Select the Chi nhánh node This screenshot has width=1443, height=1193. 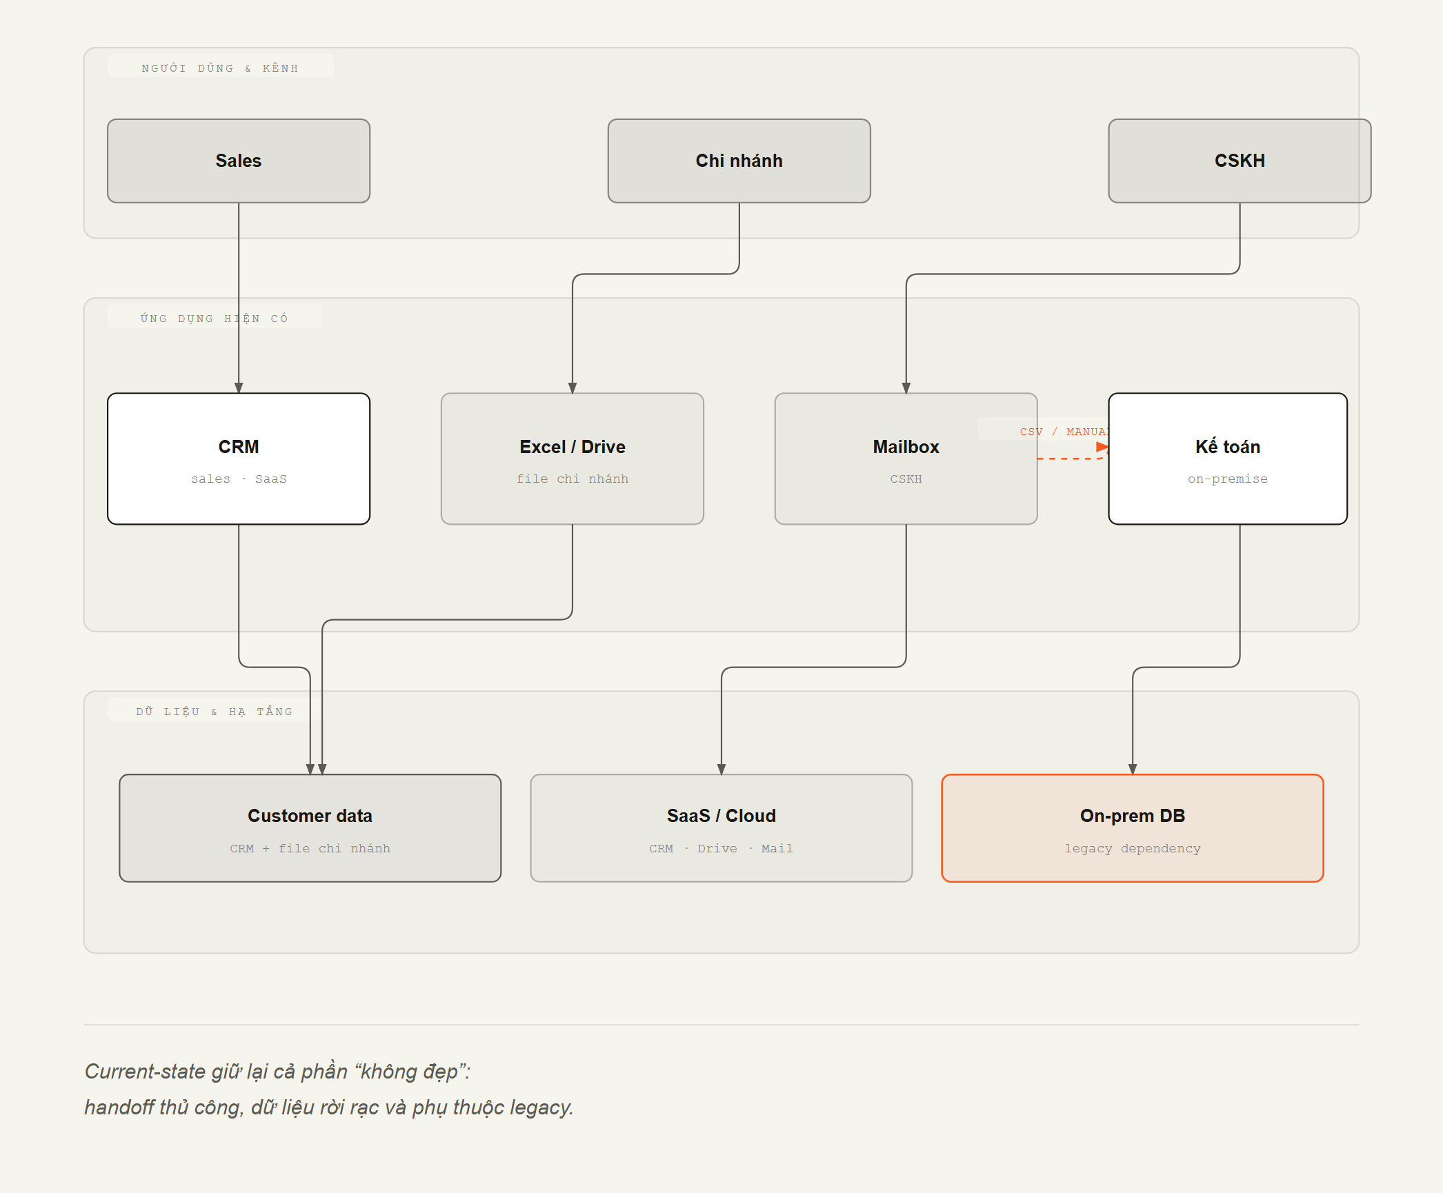coord(739,161)
